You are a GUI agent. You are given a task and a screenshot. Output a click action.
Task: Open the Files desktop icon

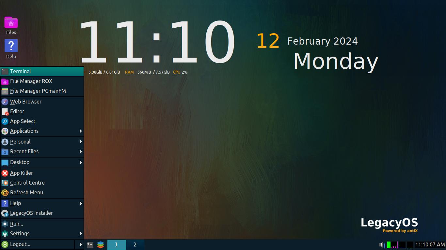tap(11, 25)
